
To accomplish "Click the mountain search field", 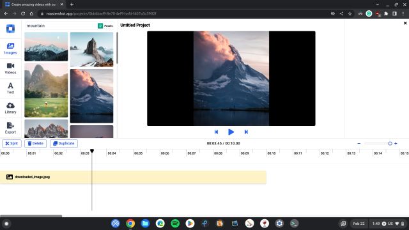I will pos(60,26).
